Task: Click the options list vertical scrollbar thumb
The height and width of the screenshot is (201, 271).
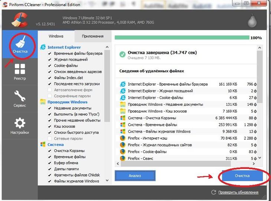Action: tap(107, 86)
